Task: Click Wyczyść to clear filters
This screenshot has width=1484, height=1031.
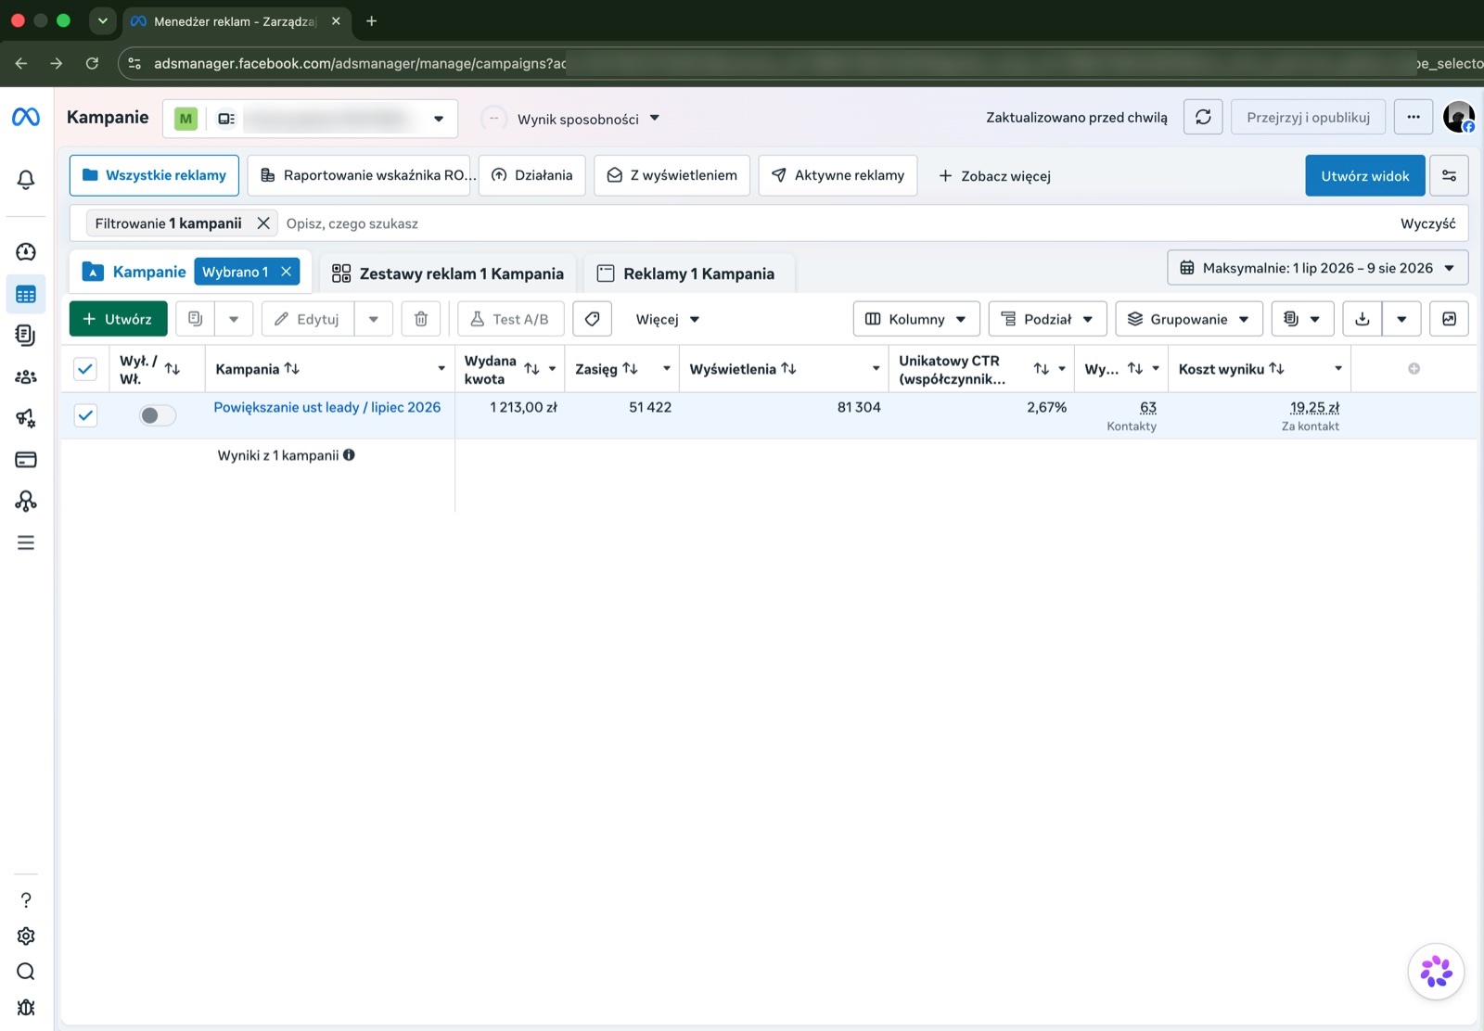Action: tap(1427, 223)
